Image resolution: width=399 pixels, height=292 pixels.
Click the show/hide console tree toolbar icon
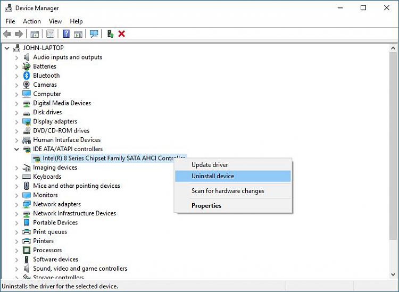click(x=35, y=34)
